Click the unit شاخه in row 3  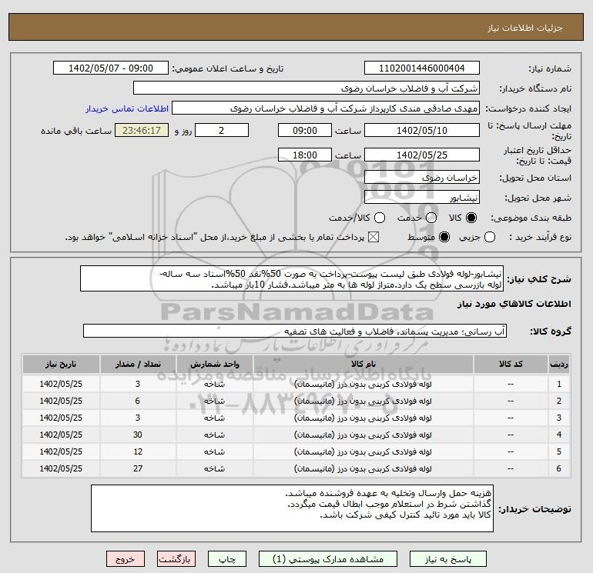[x=214, y=418]
